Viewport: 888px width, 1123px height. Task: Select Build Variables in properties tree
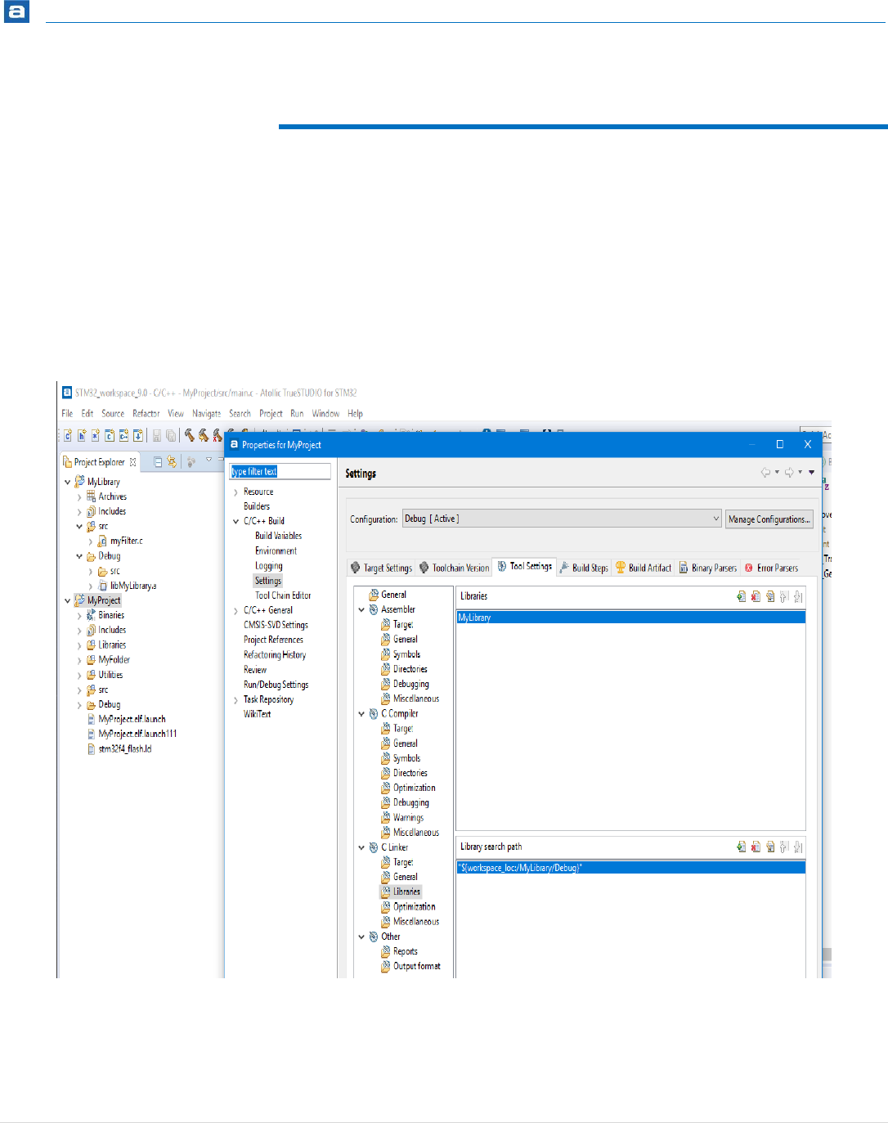(278, 536)
